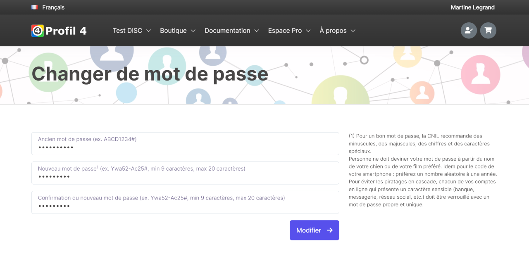The width and height of the screenshot is (529, 254).
Task: Select the Français language link
Action: [x=53, y=7]
